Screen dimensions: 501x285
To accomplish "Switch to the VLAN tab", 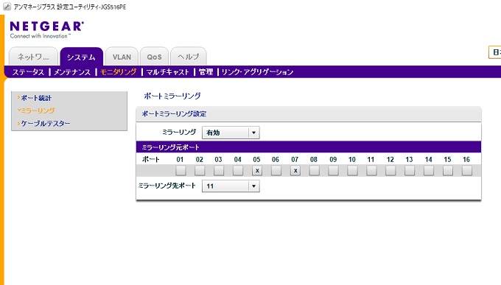I will coord(122,57).
